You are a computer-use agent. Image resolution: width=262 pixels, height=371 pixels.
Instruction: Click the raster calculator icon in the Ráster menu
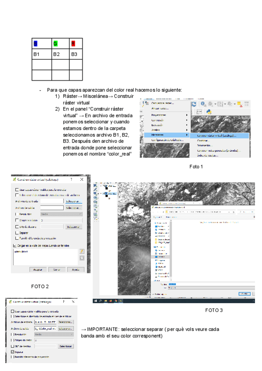click(x=147, y=103)
